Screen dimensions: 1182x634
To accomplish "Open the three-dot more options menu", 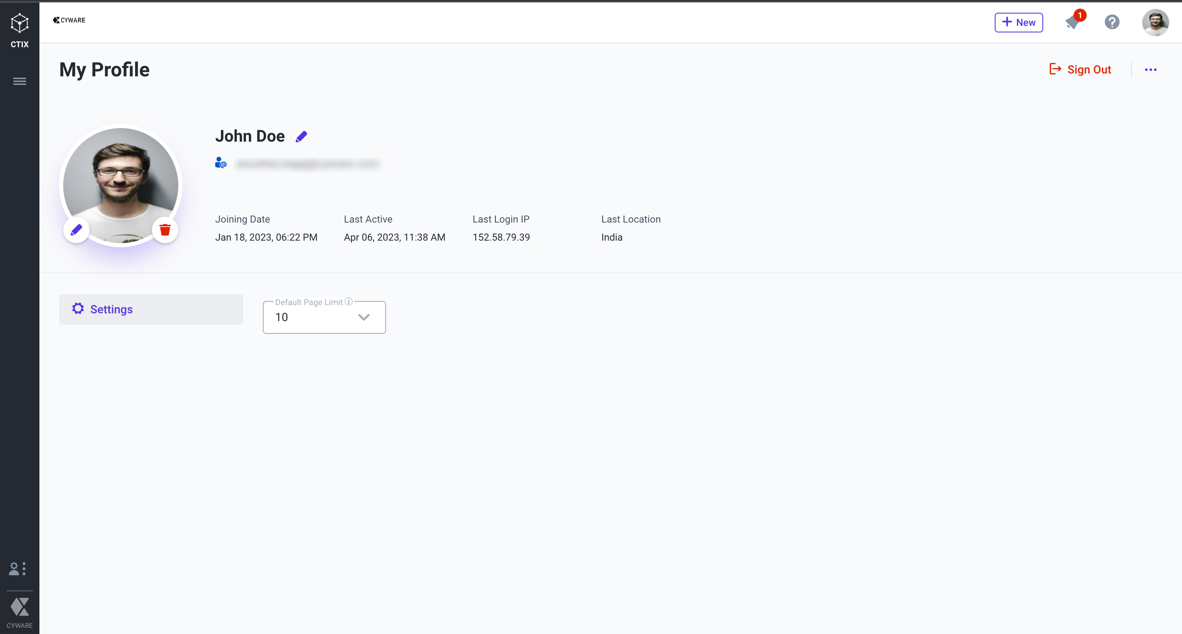I will [1150, 70].
